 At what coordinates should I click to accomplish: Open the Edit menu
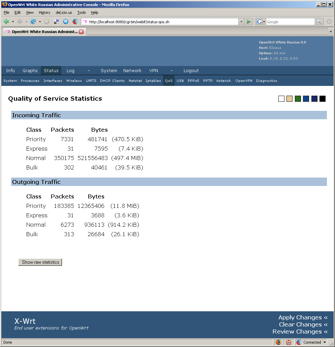pyautogui.click(x=18, y=12)
